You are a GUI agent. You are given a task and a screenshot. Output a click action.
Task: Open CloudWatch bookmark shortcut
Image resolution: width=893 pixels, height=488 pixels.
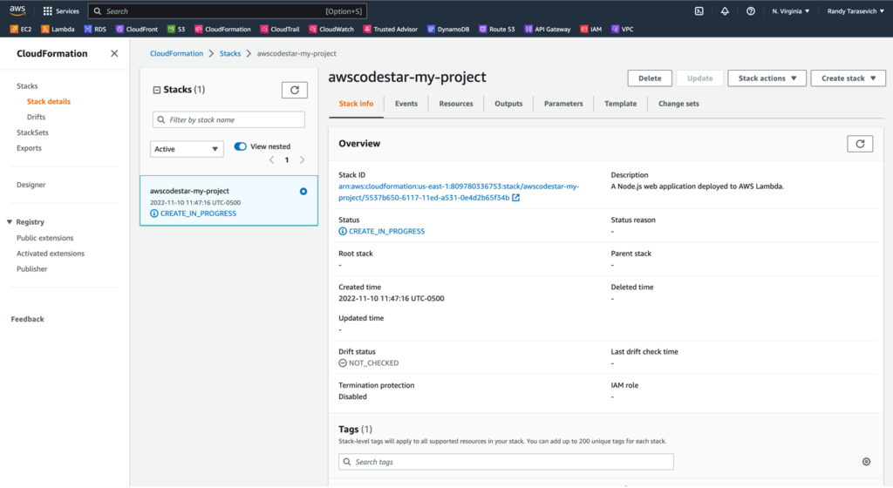click(x=331, y=29)
